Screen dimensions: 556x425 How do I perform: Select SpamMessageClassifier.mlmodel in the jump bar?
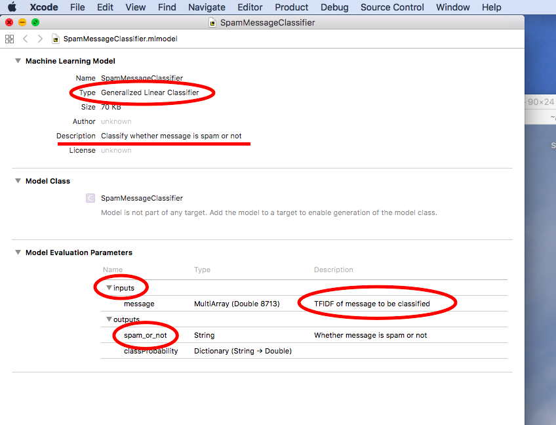[120, 39]
